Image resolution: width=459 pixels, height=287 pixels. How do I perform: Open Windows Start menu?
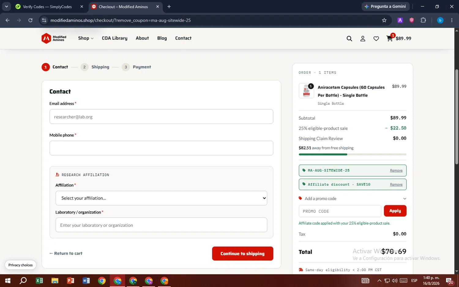8,281
